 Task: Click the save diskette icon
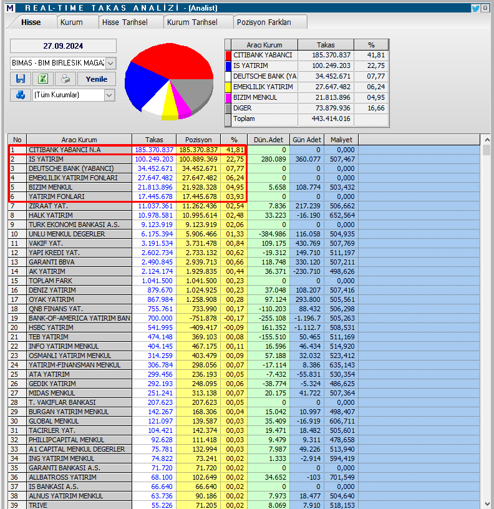[21, 79]
